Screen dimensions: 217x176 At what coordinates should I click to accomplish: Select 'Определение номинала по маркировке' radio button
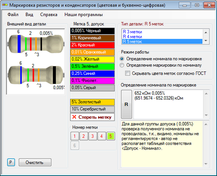122,59
